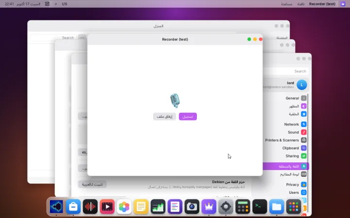Open the red video player dock icon
Viewport: 350px width, 218px height.
click(107, 207)
